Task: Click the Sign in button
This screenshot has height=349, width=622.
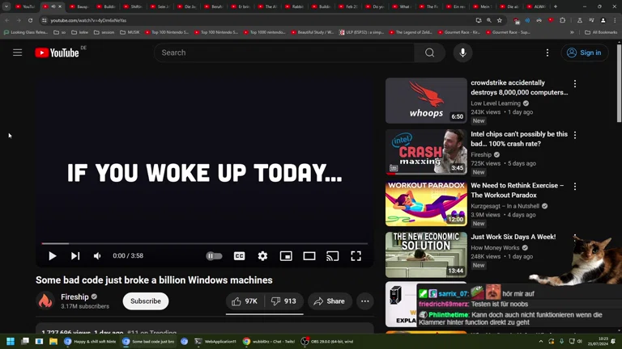Action: 584,53
